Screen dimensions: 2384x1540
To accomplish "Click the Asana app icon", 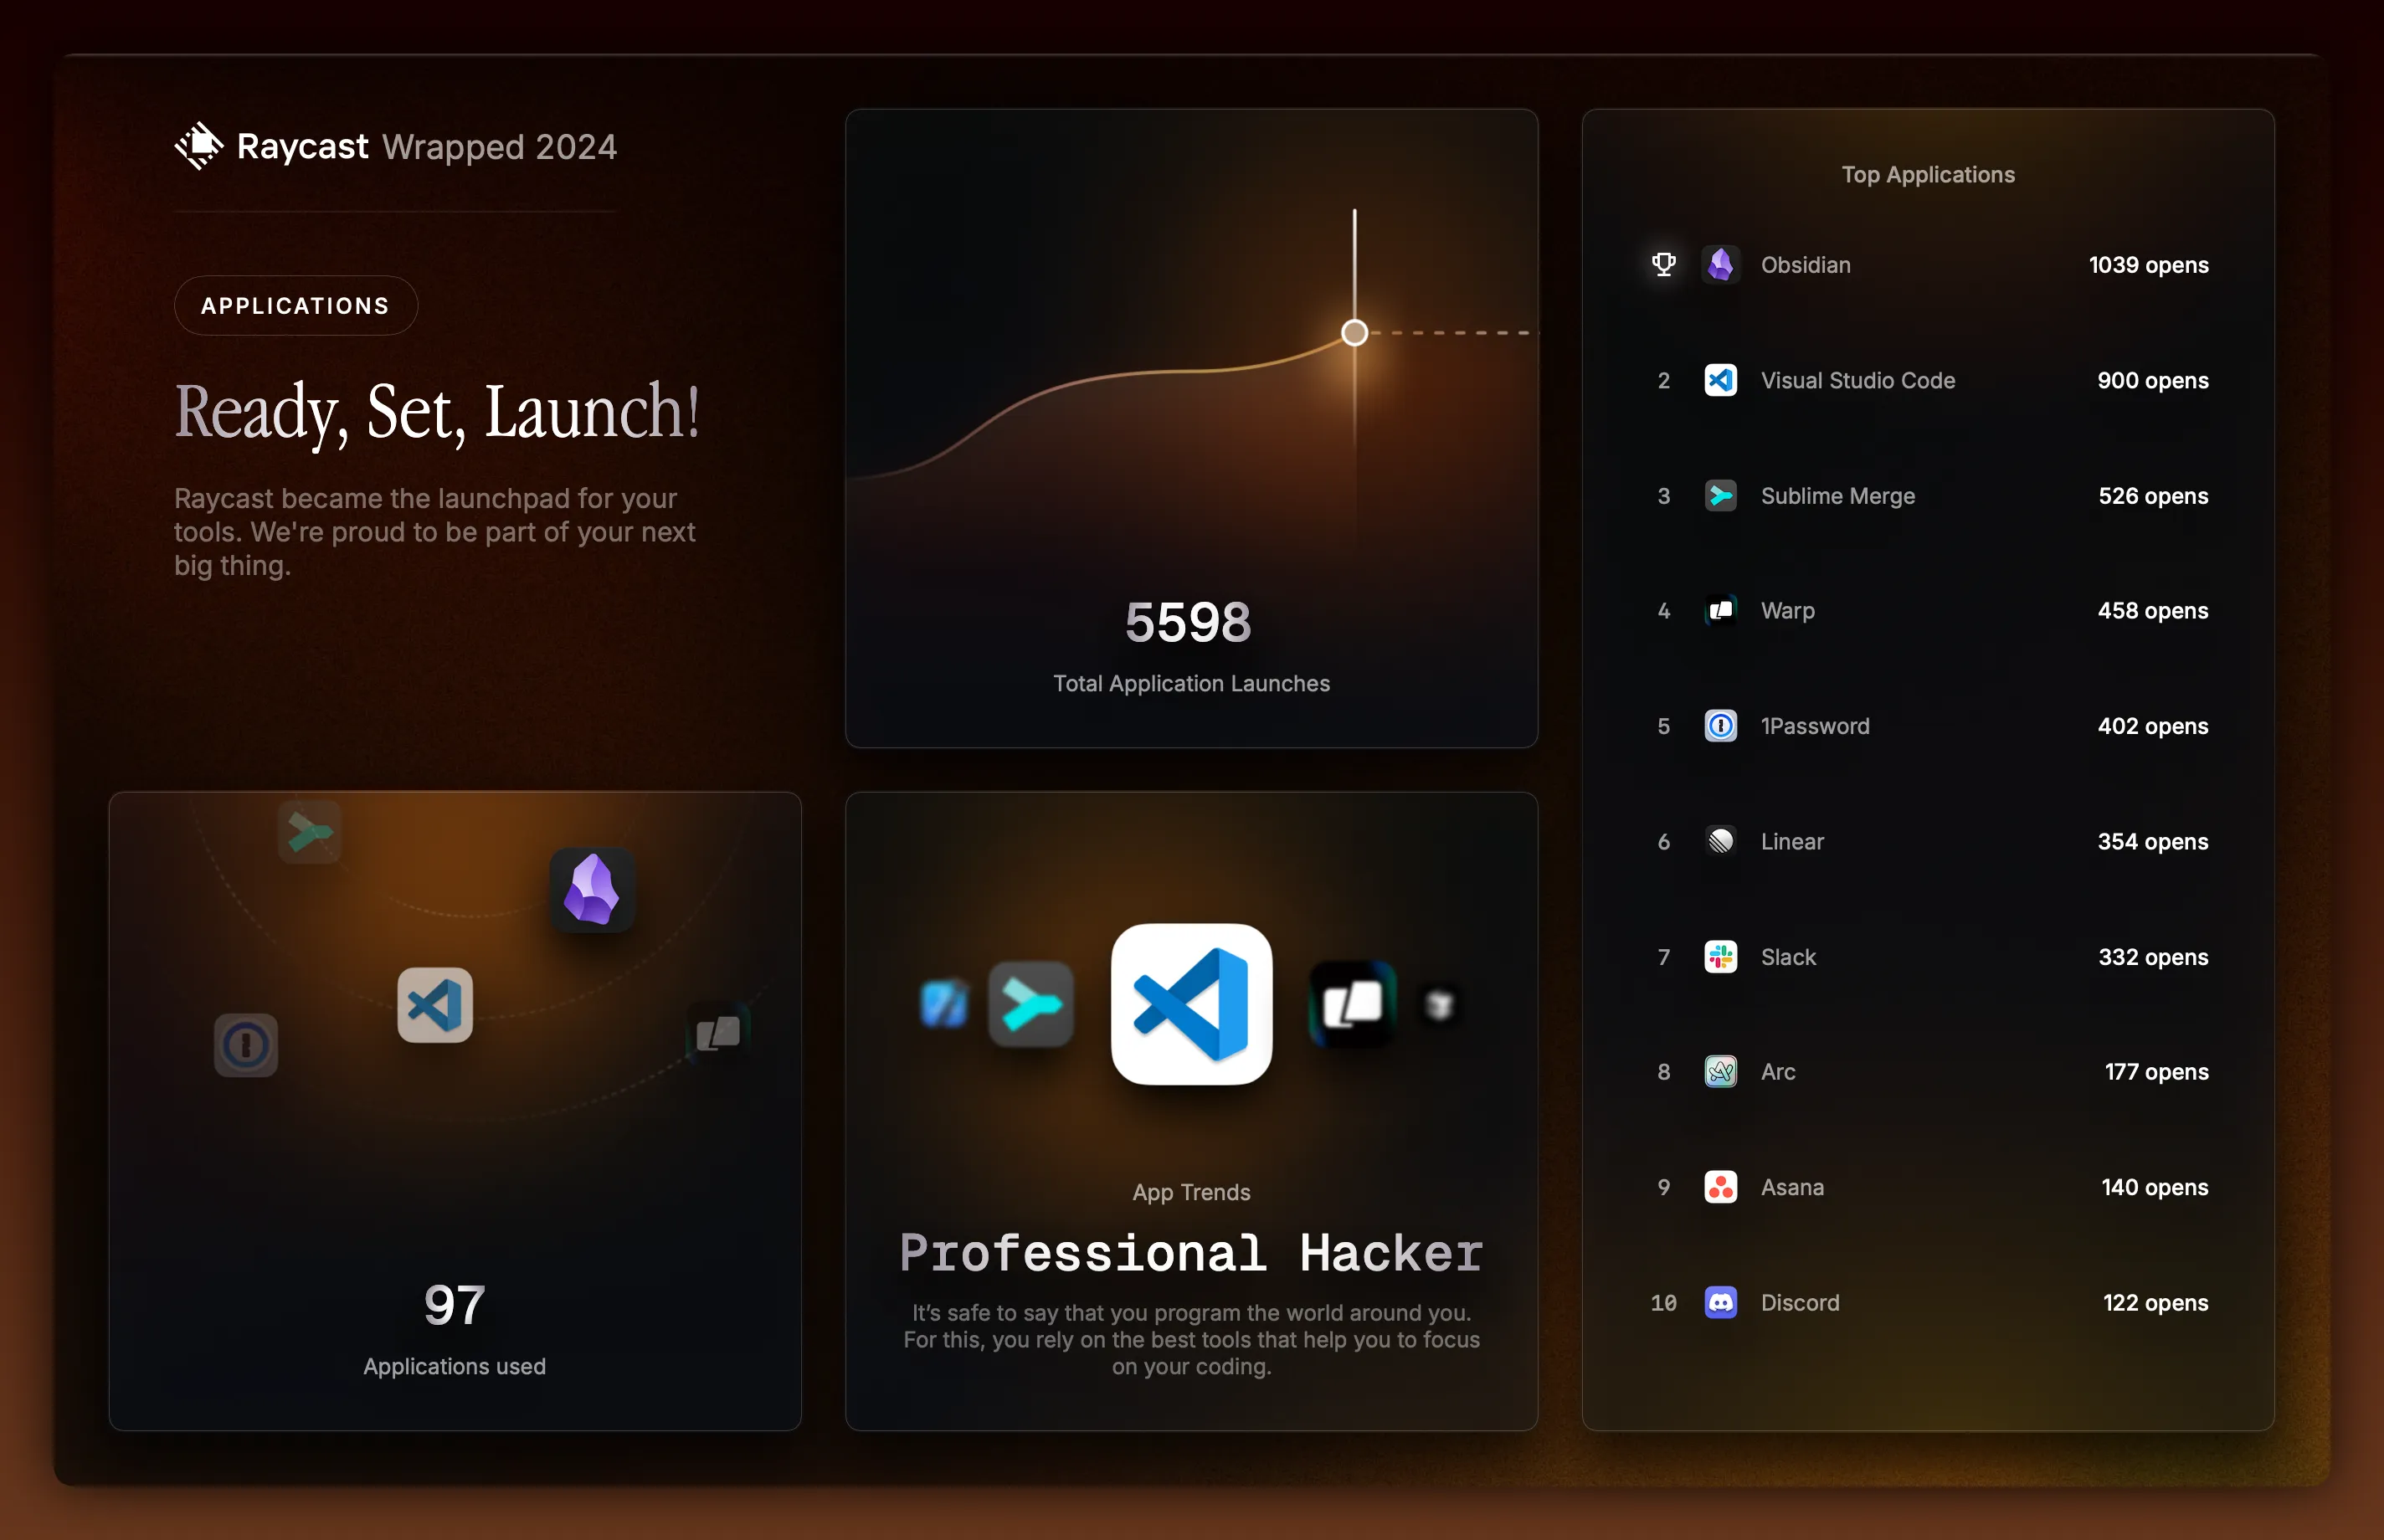I will tap(1720, 1187).
